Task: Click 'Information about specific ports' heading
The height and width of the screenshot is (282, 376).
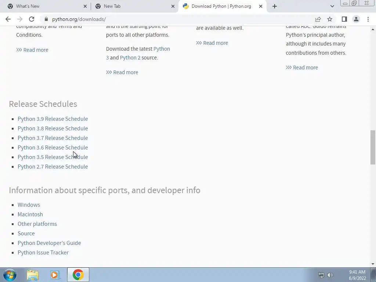Action: point(105,190)
